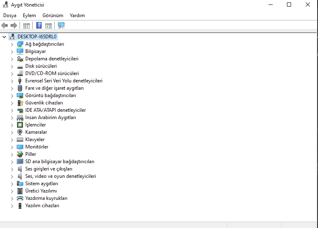Viewport: 318px width, 228px height.
Task: Click the DVD/CD-ROM sürücüleri disc icon
Action: (x=20, y=73)
